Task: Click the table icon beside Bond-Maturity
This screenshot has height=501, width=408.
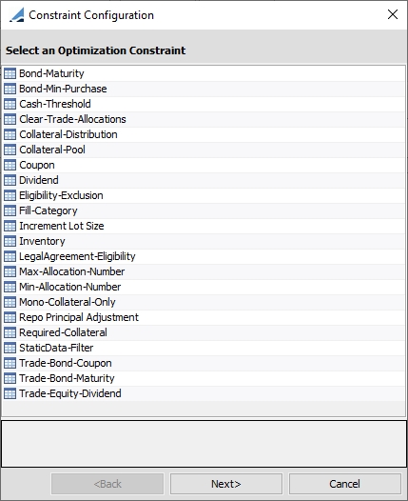Action: [x=10, y=73]
